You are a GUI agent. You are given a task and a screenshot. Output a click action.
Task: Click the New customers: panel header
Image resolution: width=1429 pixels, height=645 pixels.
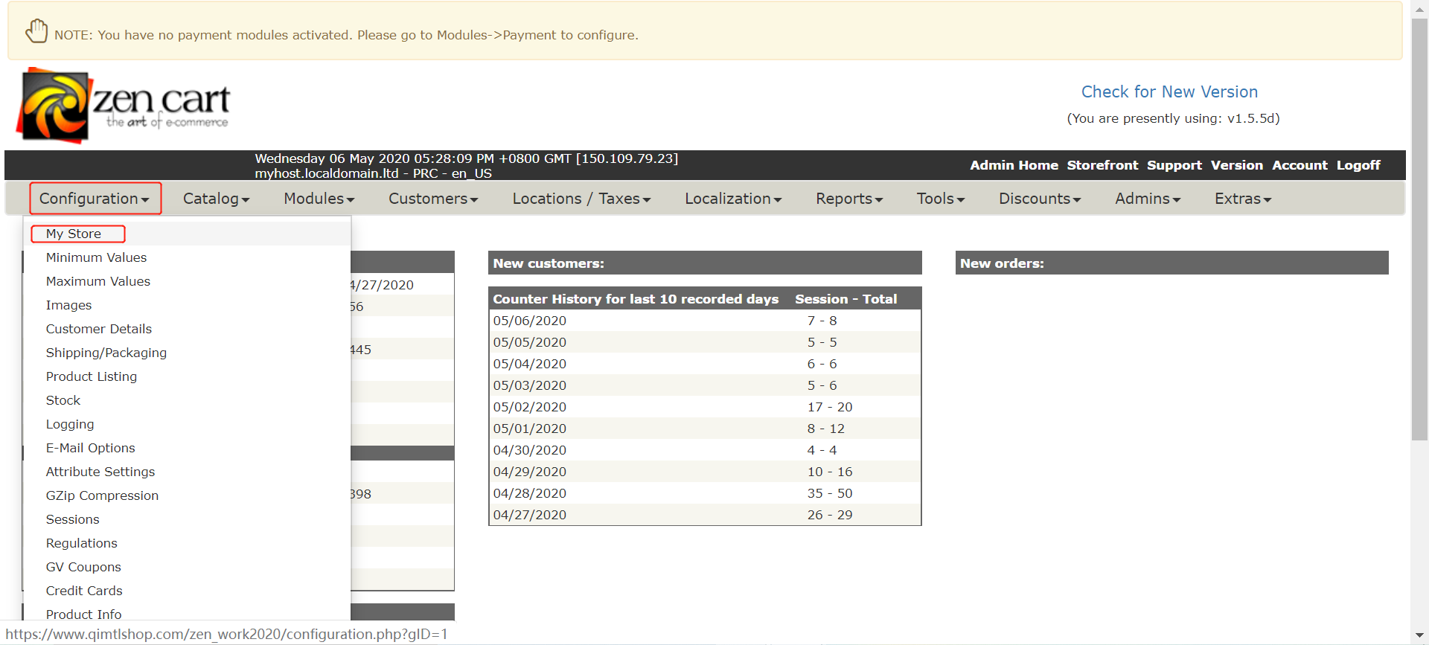[x=705, y=263]
